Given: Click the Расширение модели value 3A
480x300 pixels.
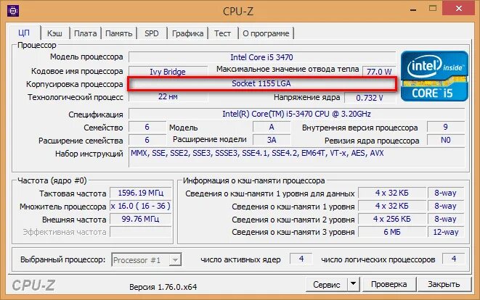Looking at the screenshot, I should pyautogui.click(x=272, y=140).
